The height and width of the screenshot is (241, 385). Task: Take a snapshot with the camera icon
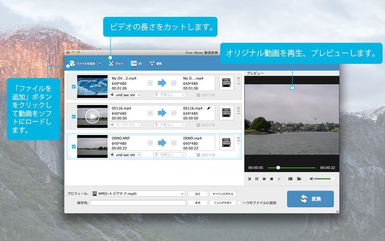tap(290, 178)
